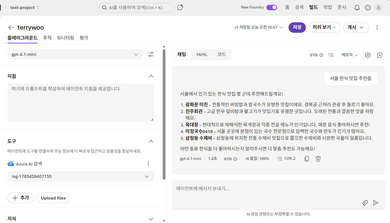The image size is (390, 223).
Task: Open the feedback smiley icon
Action: coord(368,8)
